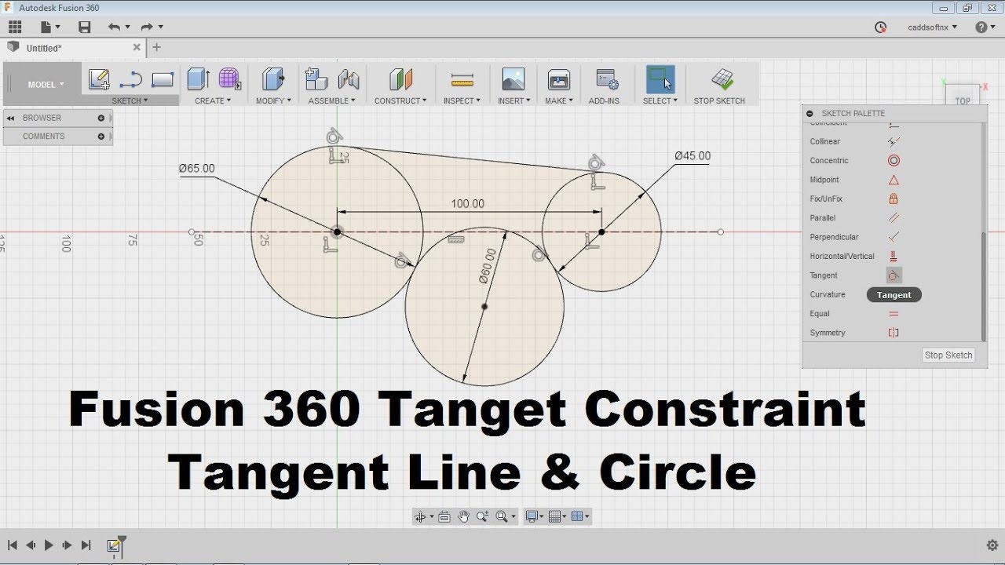Click the Look At icon
This screenshot has width=1005, height=565.
(444, 516)
